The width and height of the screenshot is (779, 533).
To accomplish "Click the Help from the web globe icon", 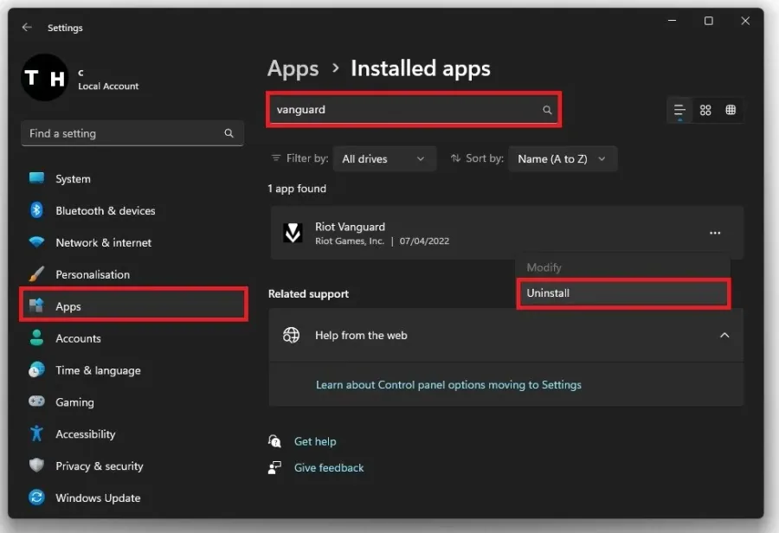I will (291, 336).
